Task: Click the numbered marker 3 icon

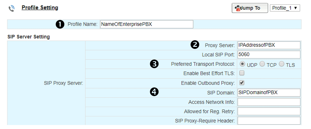Action: tap(155, 64)
